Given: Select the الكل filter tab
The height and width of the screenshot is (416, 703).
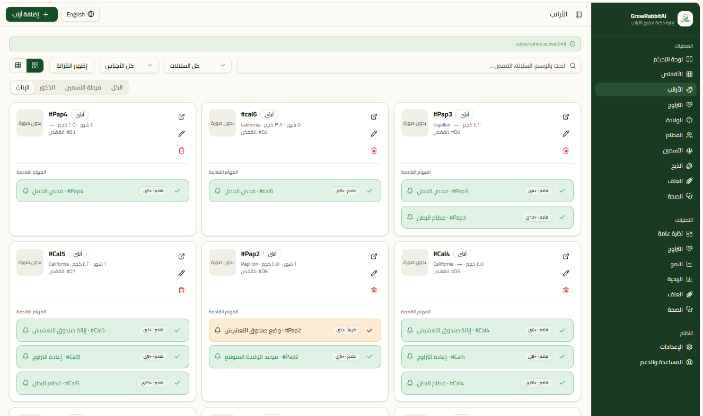Looking at the screenshot, I should point(117,87).
